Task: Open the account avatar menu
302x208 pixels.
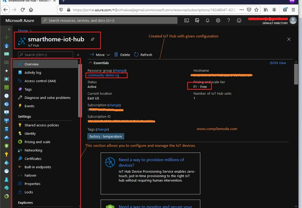Action: tap(293, 20)
